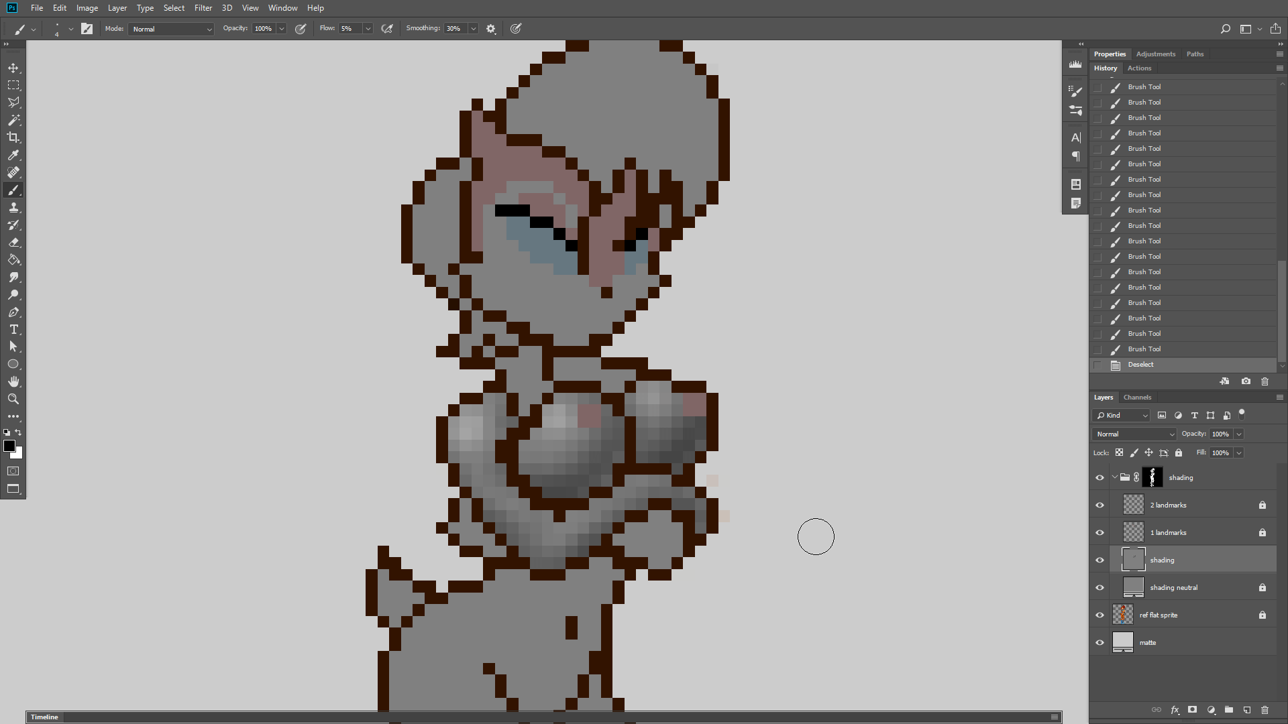This screenshot has width=1288, height=724.
Task: Hide the 2 landmarks layer
Action: pyautogui.click(x=1099, y=505)
